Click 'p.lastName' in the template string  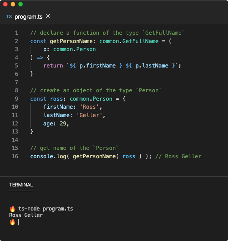tap(152, 66)
